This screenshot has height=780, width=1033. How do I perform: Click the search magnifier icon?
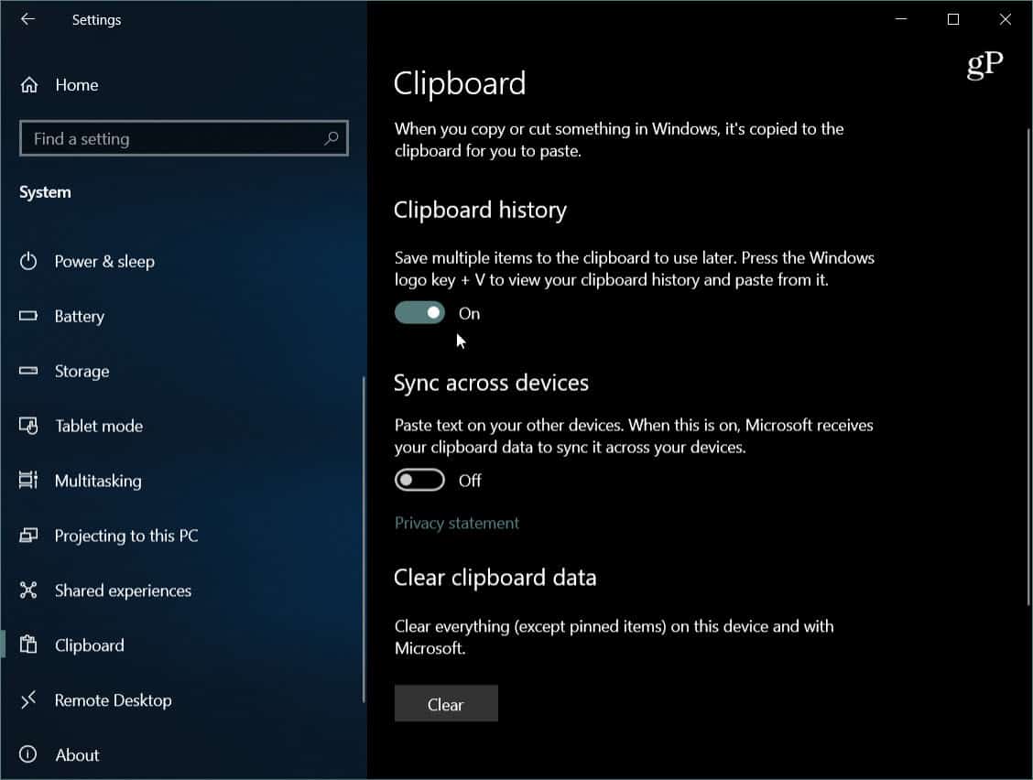click(x=332, y=138)
